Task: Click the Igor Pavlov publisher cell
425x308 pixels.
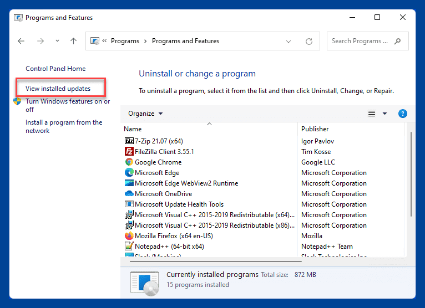Action: click(318, 141)
